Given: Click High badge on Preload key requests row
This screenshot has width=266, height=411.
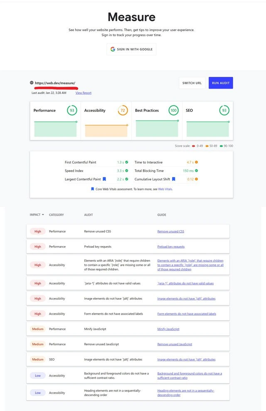Looking at the screenshot, I should tap(38, 247).
